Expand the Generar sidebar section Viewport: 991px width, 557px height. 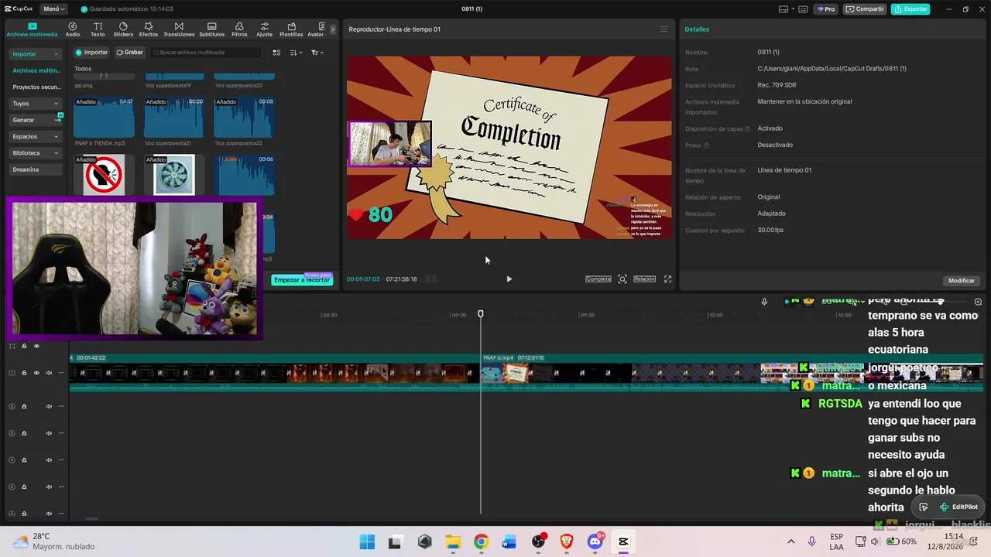click(x=36, y=120)
